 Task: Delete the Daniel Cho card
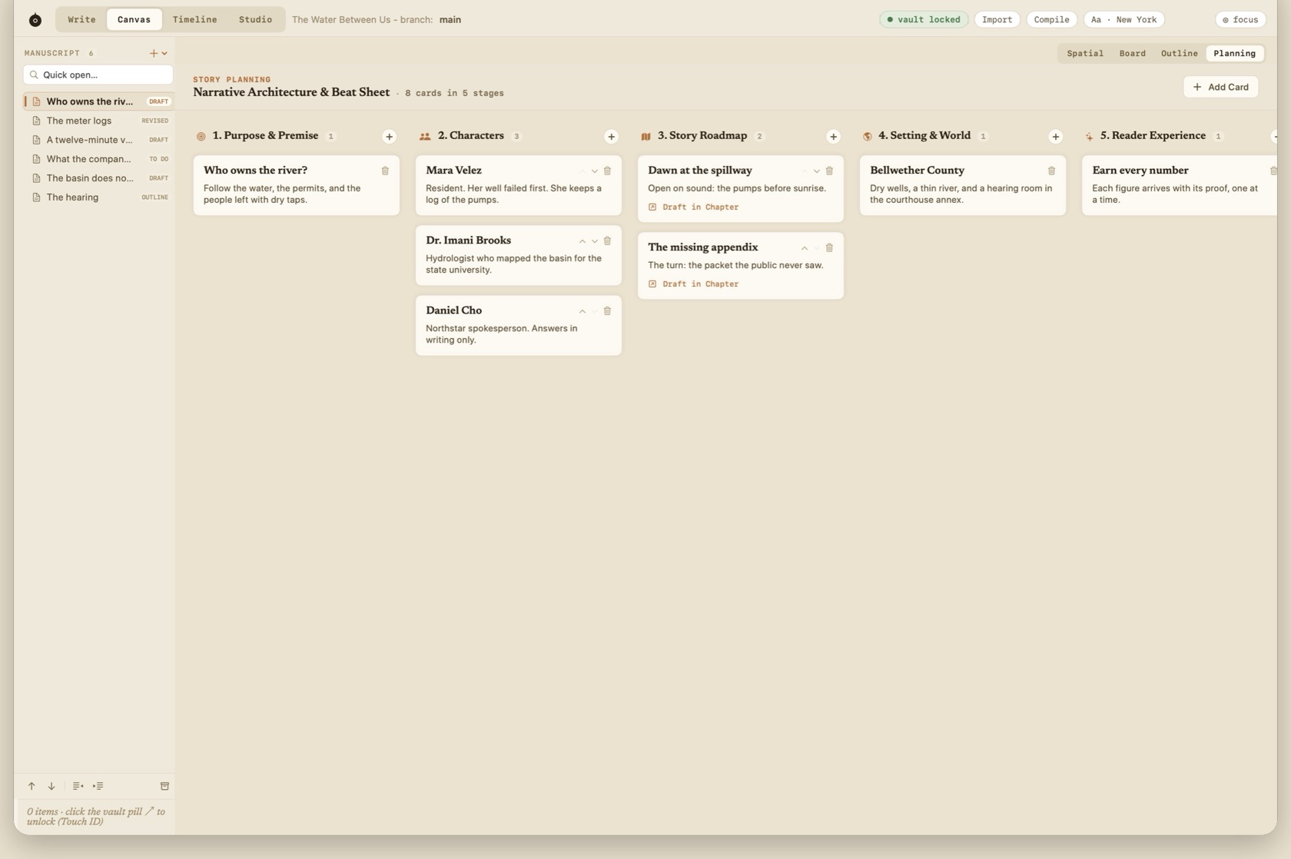tap(607, 311)
